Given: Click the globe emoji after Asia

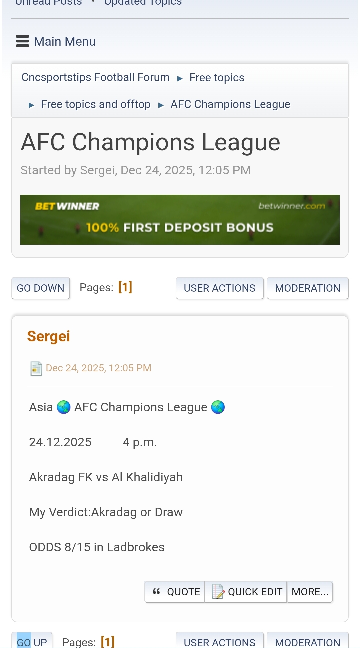Looking at the screenshot, I should pos(63,407).
